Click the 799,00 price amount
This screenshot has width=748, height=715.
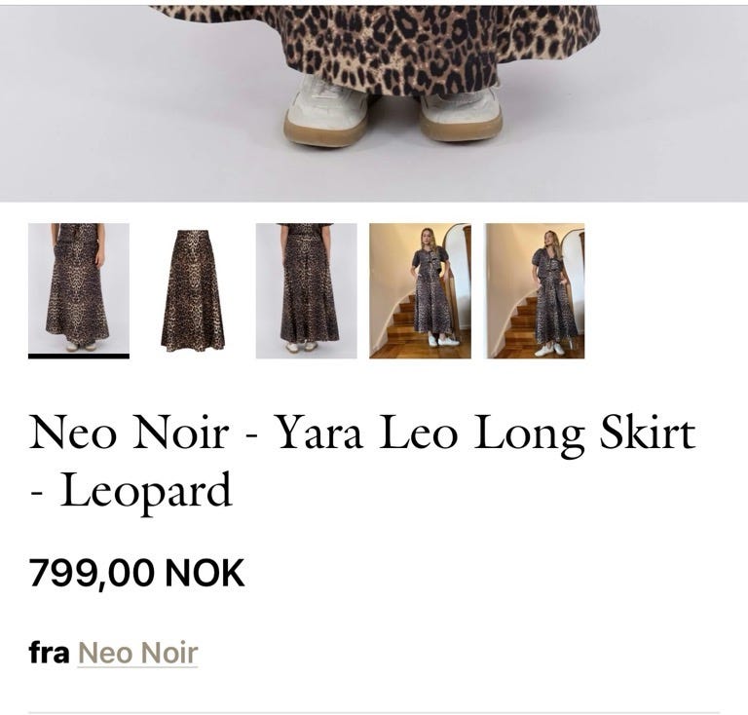(92, 573)
